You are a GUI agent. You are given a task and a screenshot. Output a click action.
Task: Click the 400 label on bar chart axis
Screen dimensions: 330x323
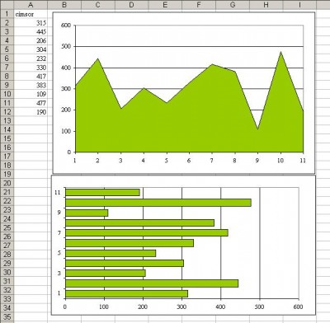[220, 307]
